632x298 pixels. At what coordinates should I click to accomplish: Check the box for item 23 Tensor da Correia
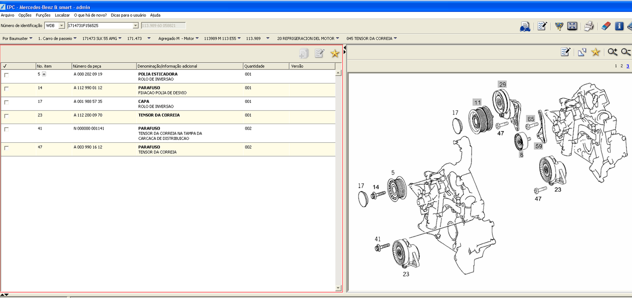pyautogui.click(x=6, y=116)
